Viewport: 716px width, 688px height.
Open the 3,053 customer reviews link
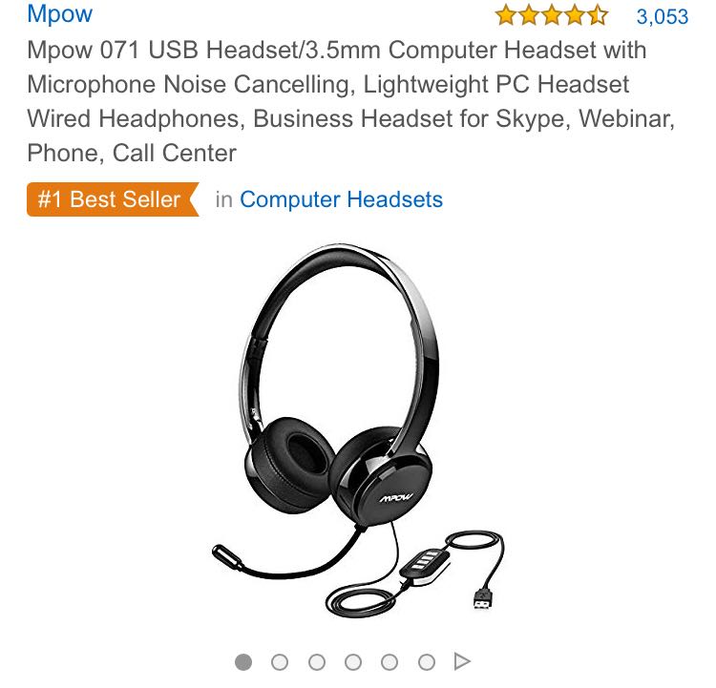click(663, 17)
